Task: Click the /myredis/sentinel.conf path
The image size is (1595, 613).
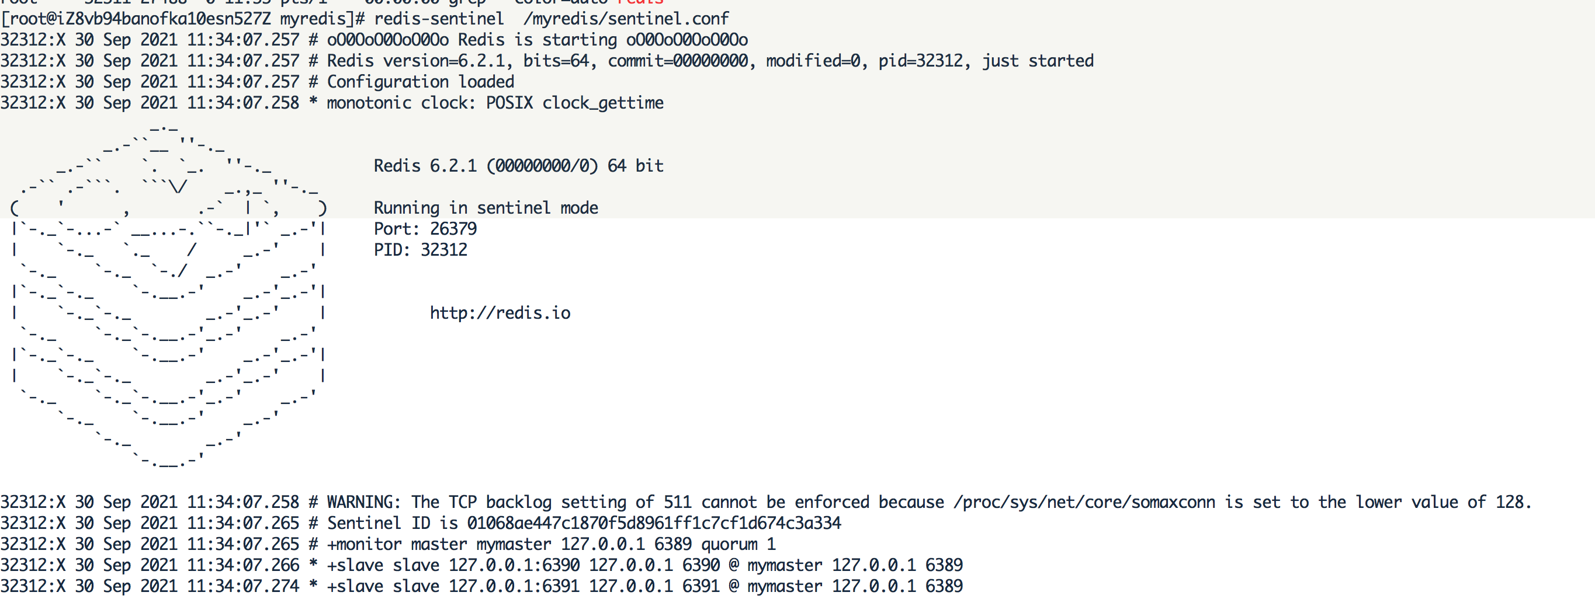Action: [x=626, y=19]
